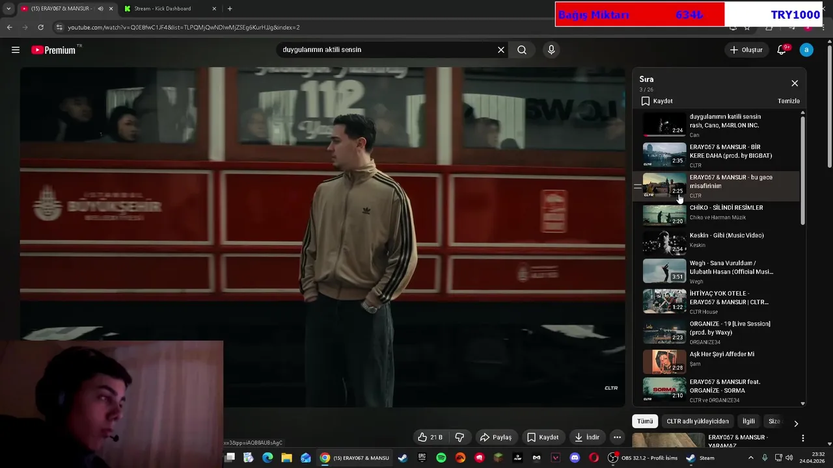This screenshot has height=468, width=833.
Task: Save the queue with Kaydet in Sıra panel
Action: point(657,101)
